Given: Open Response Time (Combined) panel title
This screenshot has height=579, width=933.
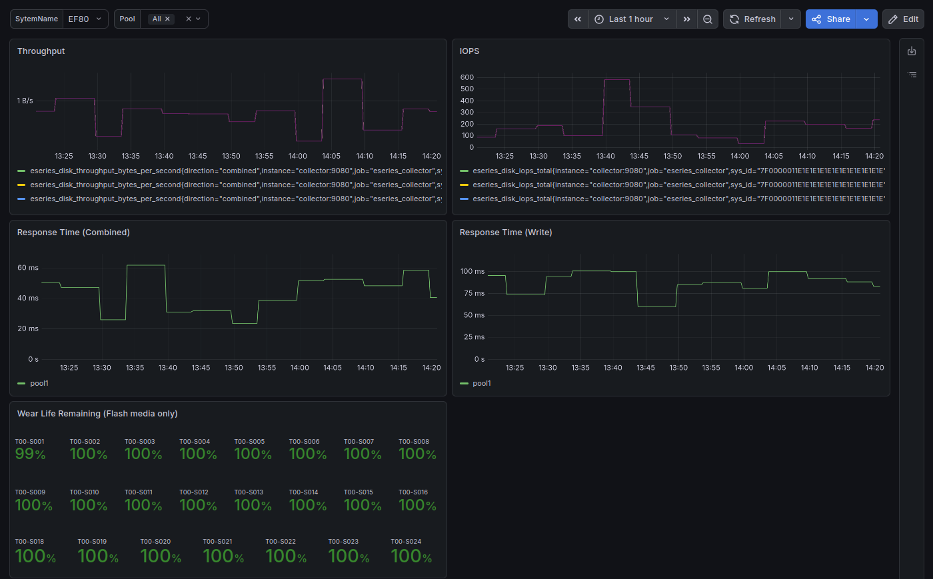Looking at the screenshot, I should [x=73, y=233].
